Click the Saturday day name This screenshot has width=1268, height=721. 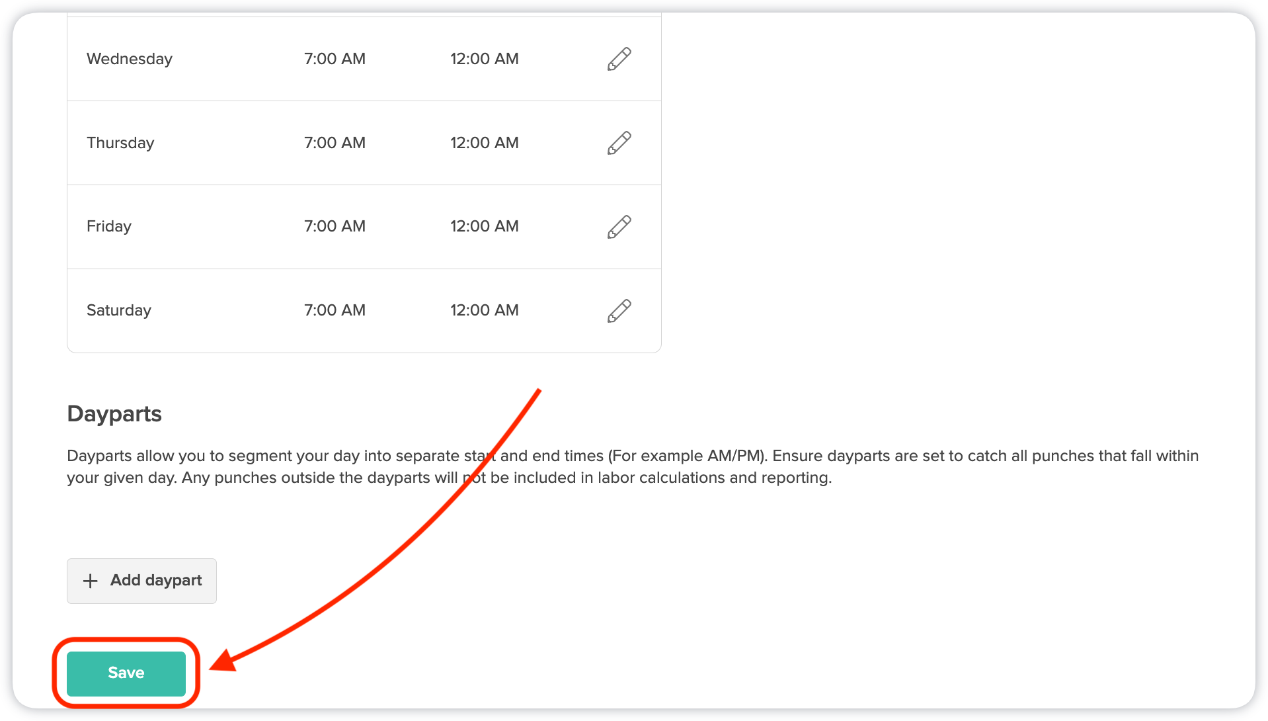click(x=119, y=310)
